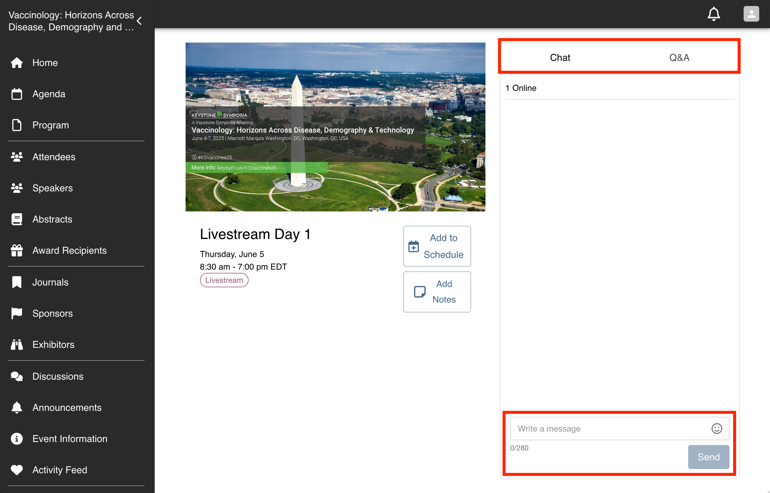Select the Chat tab

[x=560, y=58]
